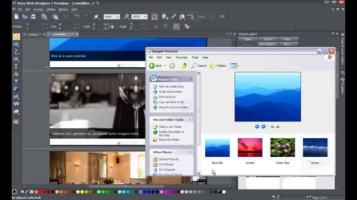The image size is (357, 200).
Task: Select the Text tool
Action: tap(16, 67)
